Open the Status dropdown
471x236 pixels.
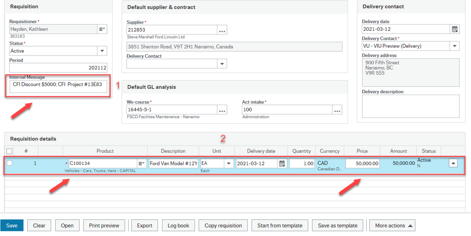(x=102, y=50)
